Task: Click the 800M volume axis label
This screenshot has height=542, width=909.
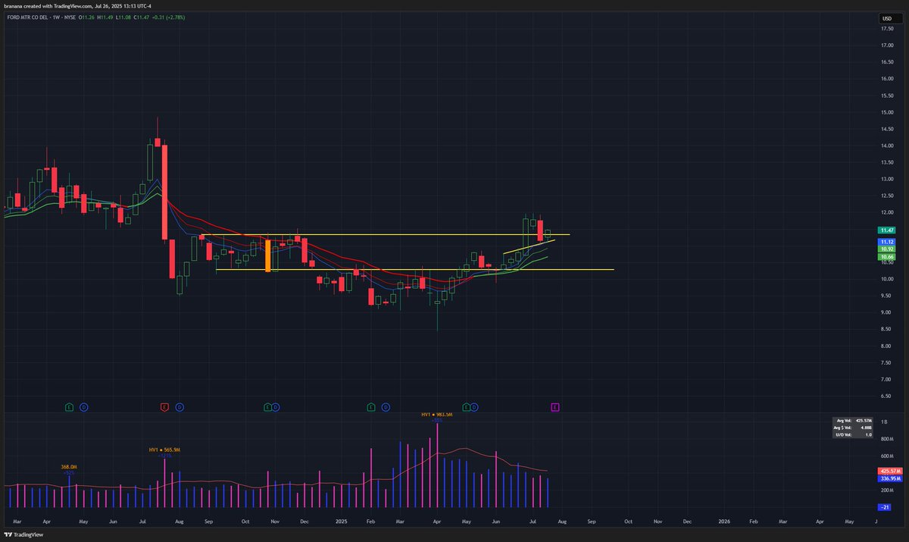Action: click(x=887, y=439)
